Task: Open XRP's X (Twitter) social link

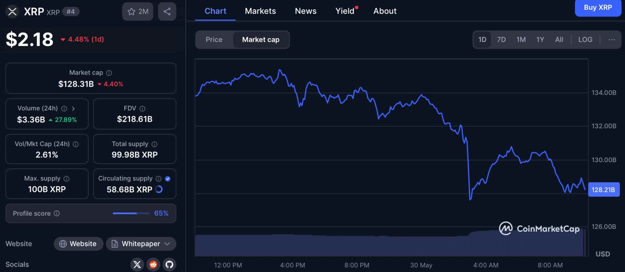Action: pyautogui.click(x=137, y=264)
